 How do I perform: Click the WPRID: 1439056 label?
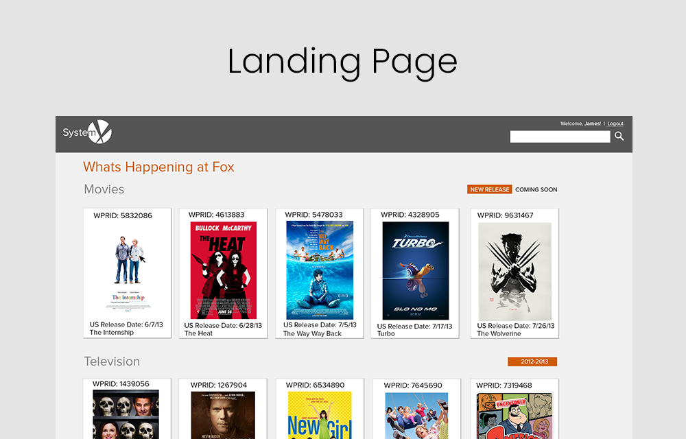point(121,384)
